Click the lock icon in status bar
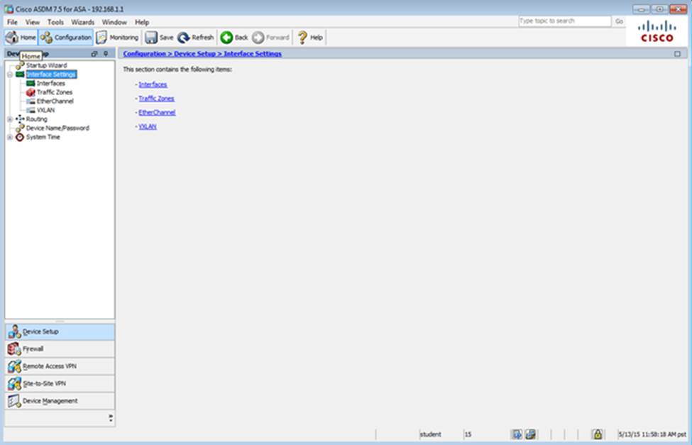The image size is (692, 445). (598, 434)
